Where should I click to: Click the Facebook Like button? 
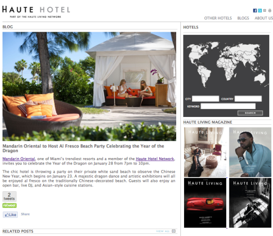pyautogui.click(x=10, y=214)
